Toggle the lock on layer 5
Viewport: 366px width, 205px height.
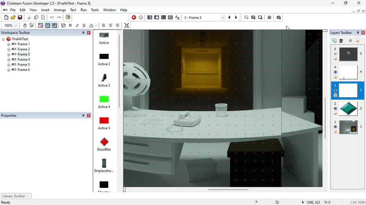pyautogui.click(x=335, y=59)
